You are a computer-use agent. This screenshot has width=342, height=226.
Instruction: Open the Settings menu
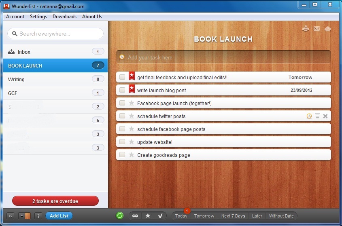38,17
